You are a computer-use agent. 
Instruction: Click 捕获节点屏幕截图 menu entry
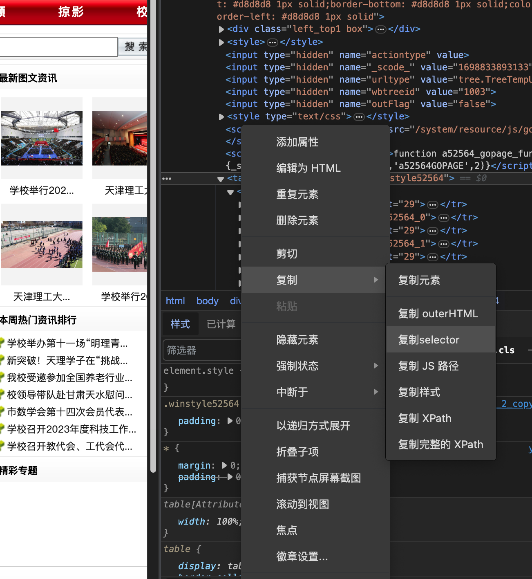[x=318, y=478]
